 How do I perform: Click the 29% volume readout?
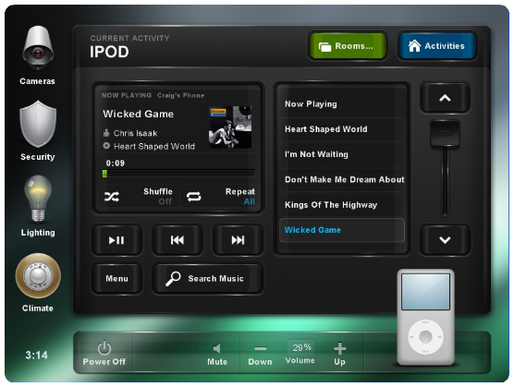point(300,347)
